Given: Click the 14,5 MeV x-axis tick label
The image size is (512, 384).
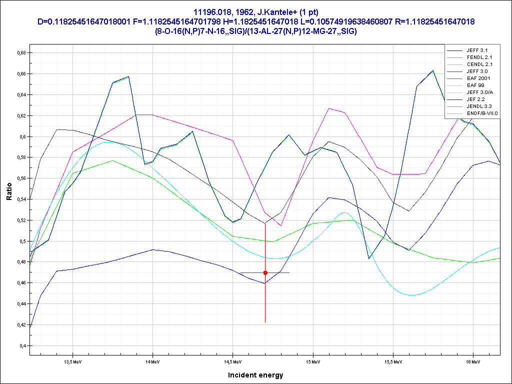Looking at the screenshot, I should (231, 361).
